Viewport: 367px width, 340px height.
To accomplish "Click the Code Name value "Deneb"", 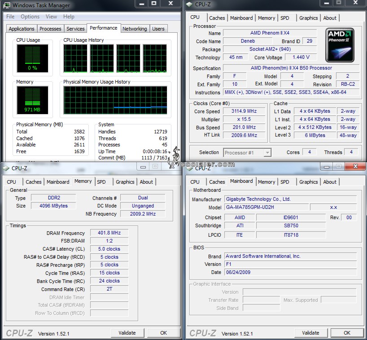I will (x=248, y=41).
